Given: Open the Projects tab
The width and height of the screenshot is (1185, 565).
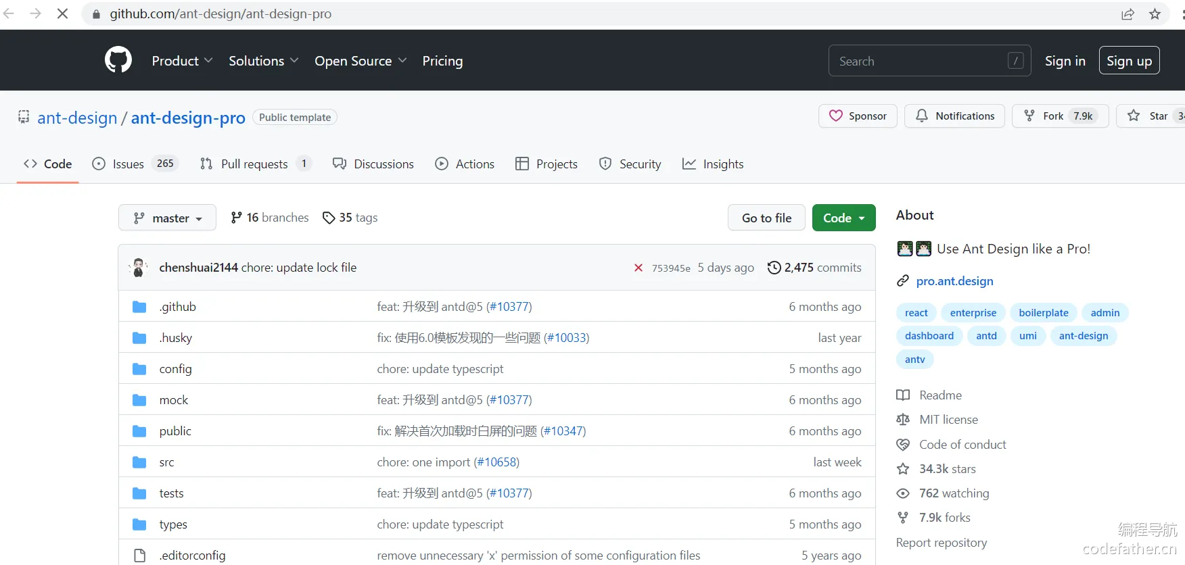Looking at the screenshot, I should (547, 164).
